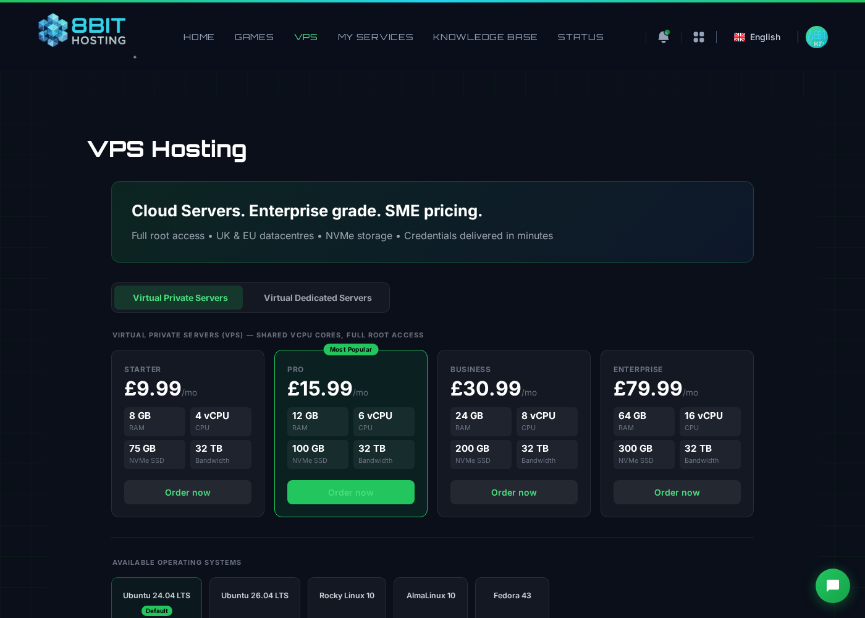Go to My Services in navigation
This screenshot has height=618, width=865.
coord(375,37)
